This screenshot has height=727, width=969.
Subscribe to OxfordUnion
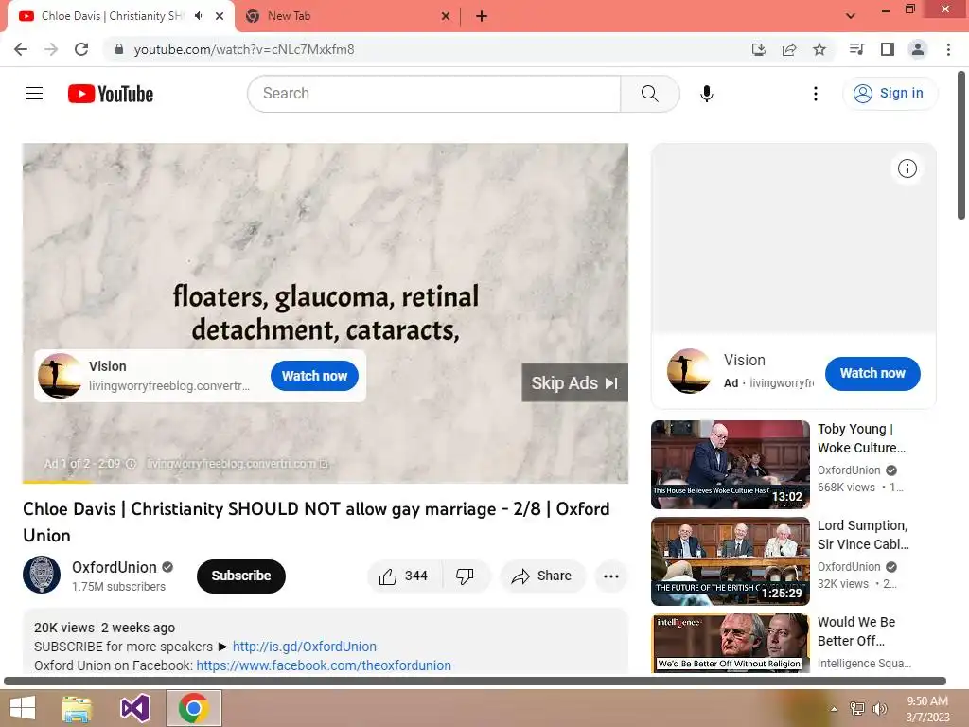coord(241,576)
